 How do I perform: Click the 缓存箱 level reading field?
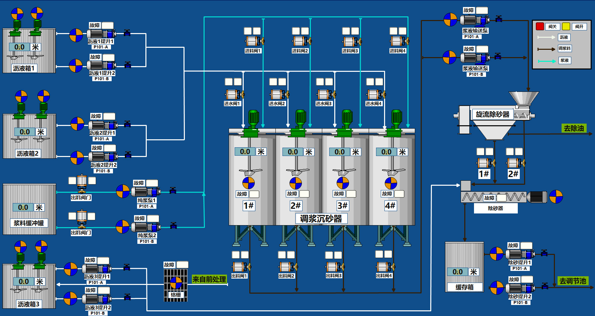(457, 272)
